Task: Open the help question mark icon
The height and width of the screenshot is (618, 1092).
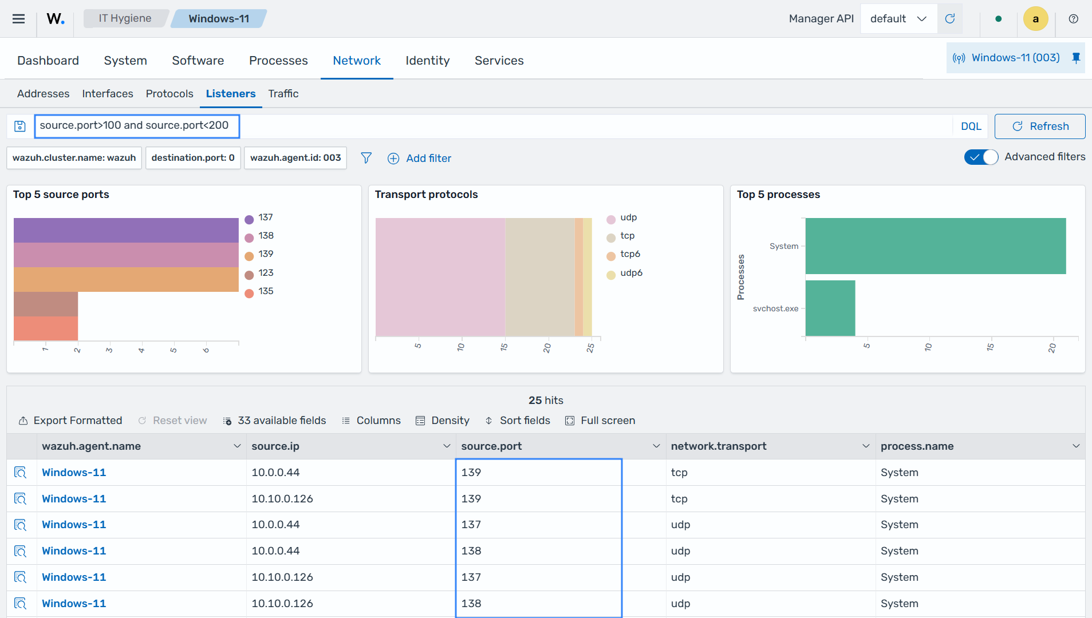Action: [1074, 18]
